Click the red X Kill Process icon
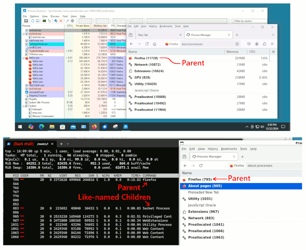 coord(61,21)
